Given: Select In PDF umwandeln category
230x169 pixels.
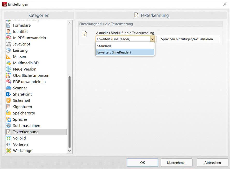Looking at the screenshot, I should click(x=36, y=38).
